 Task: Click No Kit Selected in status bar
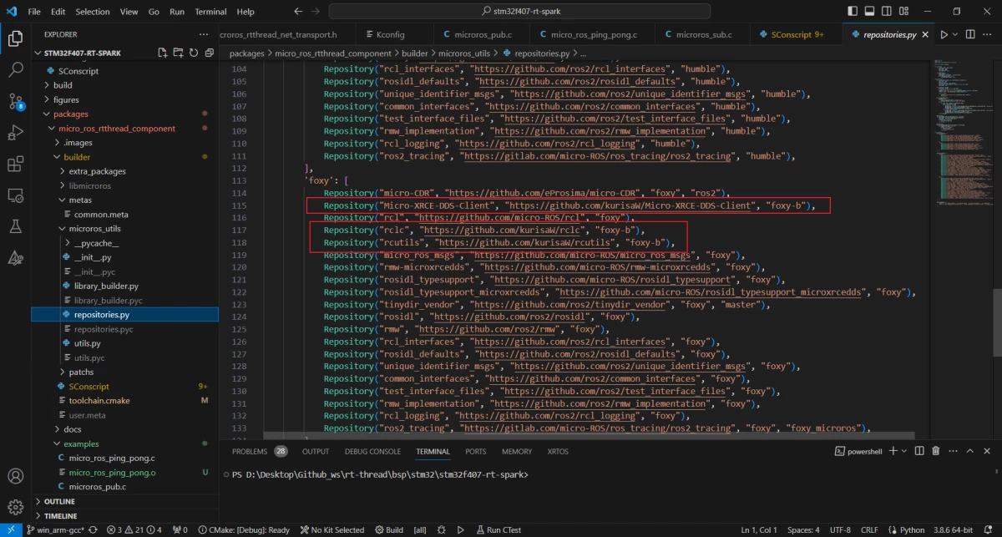click(331, 529)
